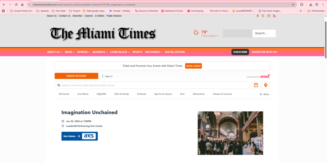This screenshot has width=327, height=163.
Task: Click the Sign in link
Action: pos(109,76)
